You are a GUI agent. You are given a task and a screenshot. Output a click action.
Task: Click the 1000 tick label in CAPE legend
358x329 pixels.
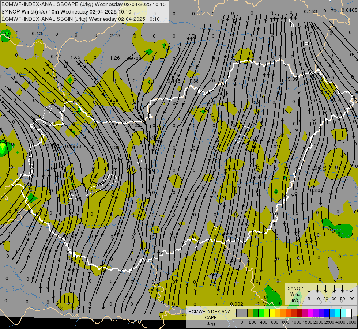click(296, 322)
